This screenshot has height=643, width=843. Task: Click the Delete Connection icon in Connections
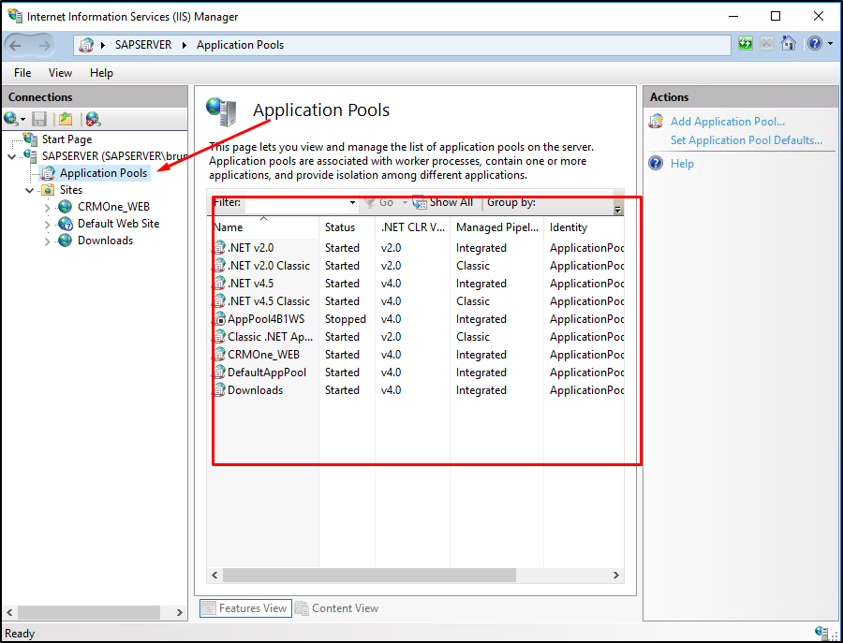pos(92,119)
